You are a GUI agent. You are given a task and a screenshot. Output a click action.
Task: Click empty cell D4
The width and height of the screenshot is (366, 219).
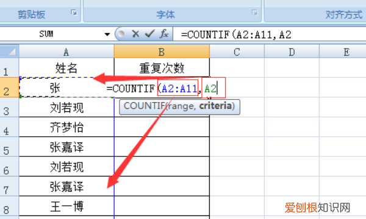[292, 127]
